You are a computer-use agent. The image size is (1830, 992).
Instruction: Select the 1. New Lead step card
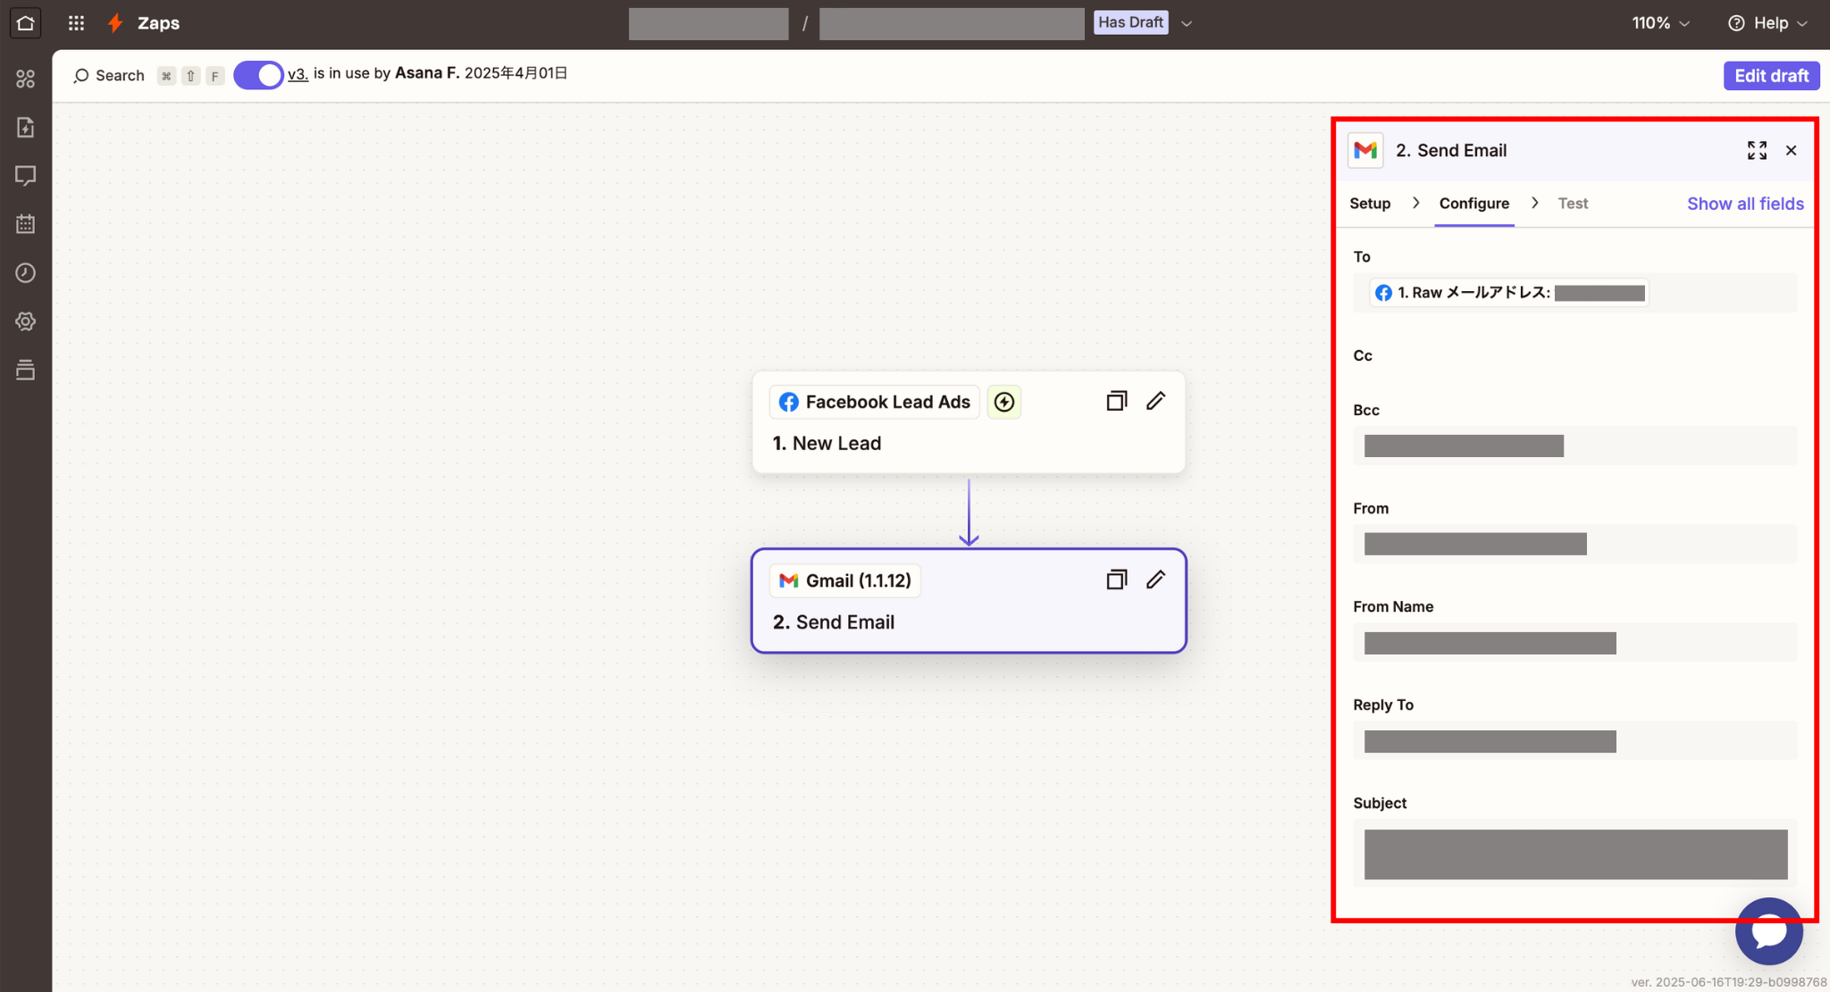[969, 422]
